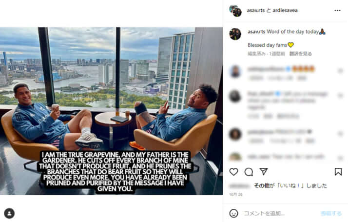Share the post via paper plane icon
The image size is (348, 222).
pyautogui.click(x=264, y=172)
